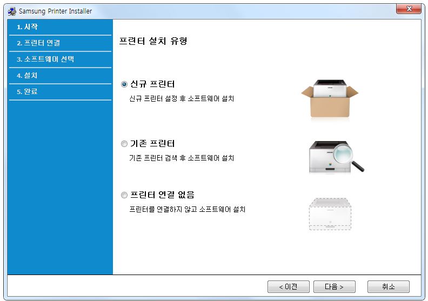Proceed with the 다음 > button
This screenshot has height=301, width=428.
334,286
